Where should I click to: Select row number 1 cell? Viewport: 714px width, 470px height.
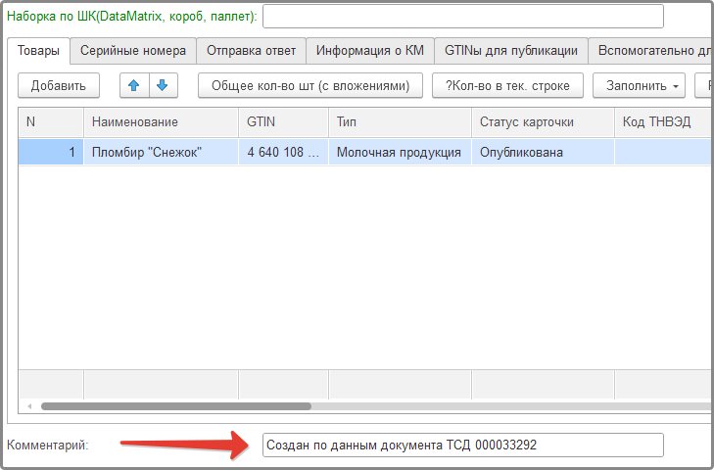[51, 152]
